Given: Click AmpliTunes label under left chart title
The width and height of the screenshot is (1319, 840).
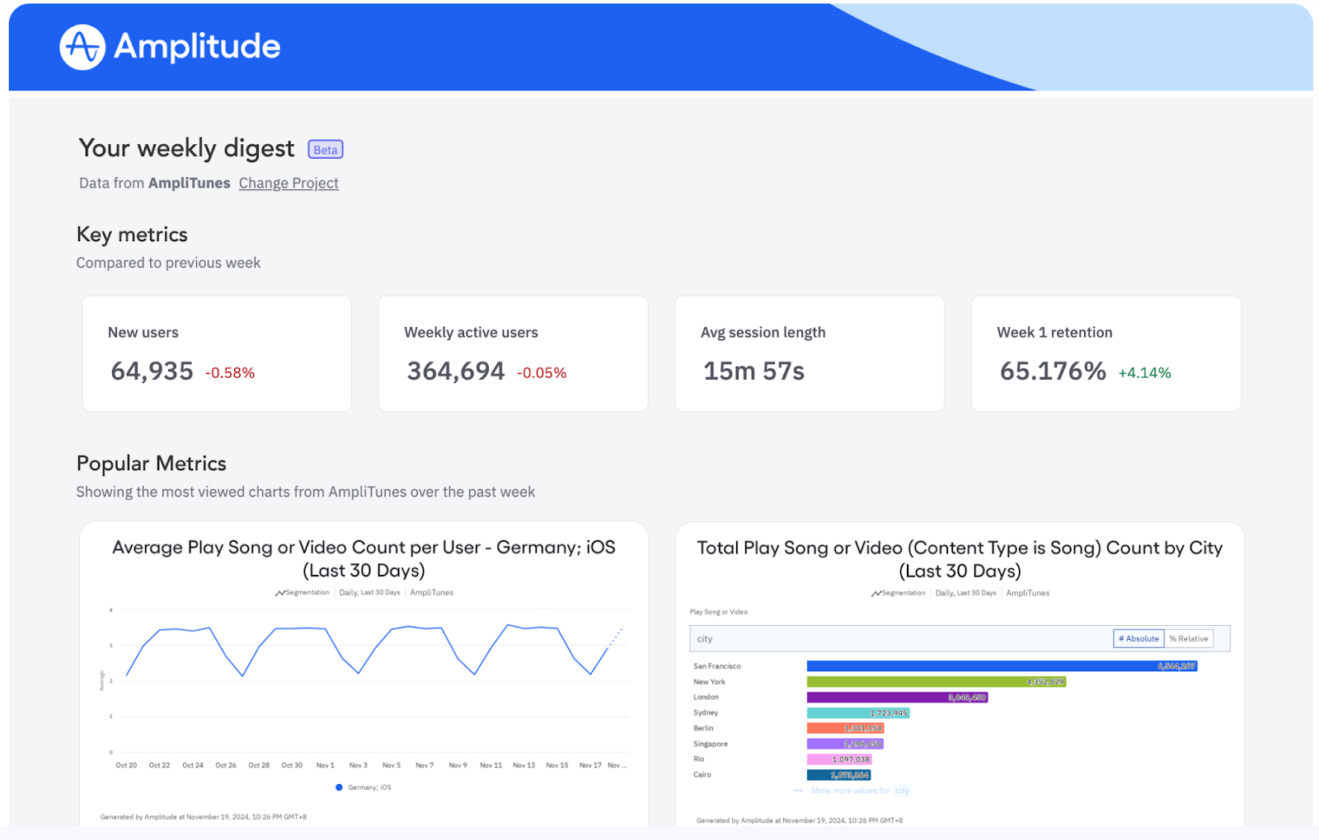Looking at the screenshot, I should (431, 593).
